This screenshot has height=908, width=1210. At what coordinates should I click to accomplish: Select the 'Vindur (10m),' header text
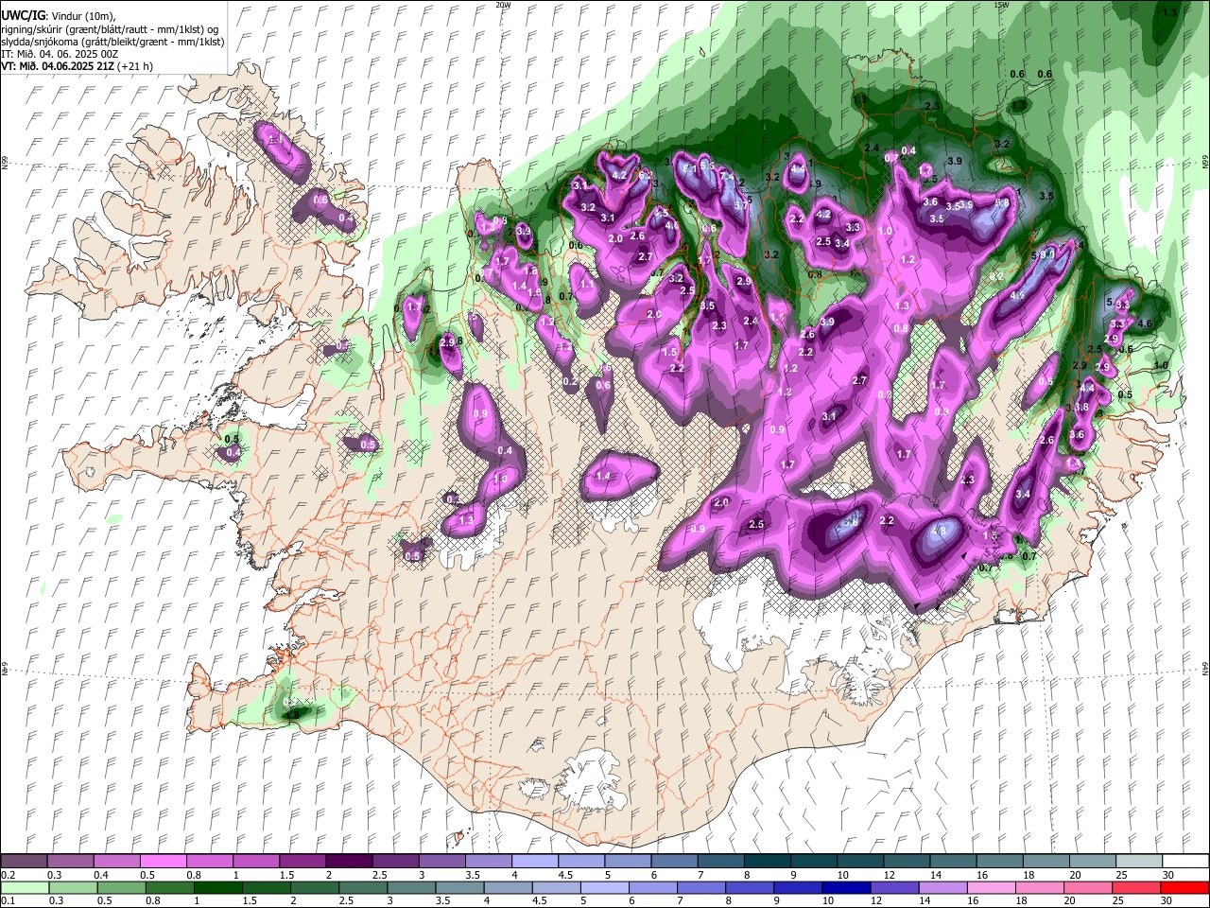tap(85, 16)
